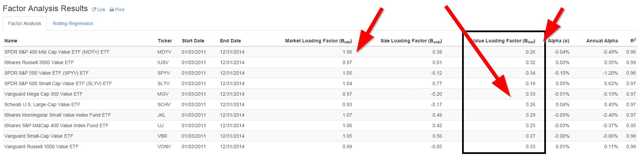The height and width of the screenshot is (157, 641).
Task: Click the Vanguard Mega Cap 300 Value ETF name
Action: (43, 94)
